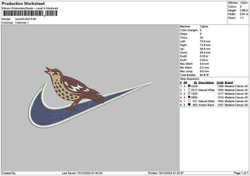Click the Total Bobbin value '84.81 ft'
The image size is (250, 176).
click(204, 75)
